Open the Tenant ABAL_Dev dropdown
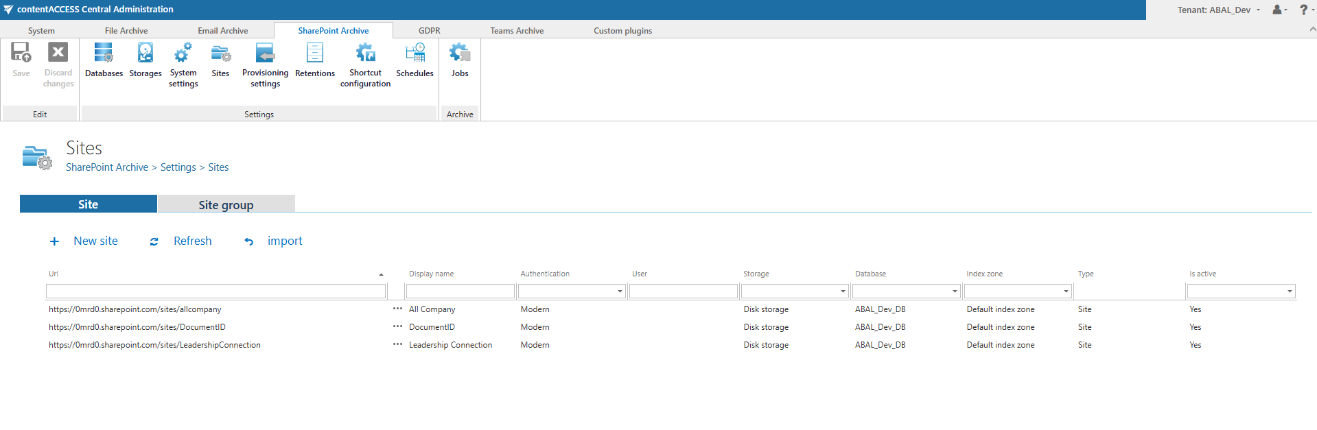This screenshot has height=430, width=1317. click(x=1219, y=10)
